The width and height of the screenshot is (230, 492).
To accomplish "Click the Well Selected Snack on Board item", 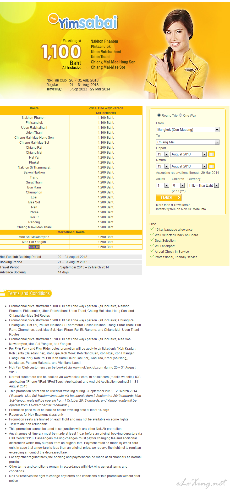I will 176,235.
